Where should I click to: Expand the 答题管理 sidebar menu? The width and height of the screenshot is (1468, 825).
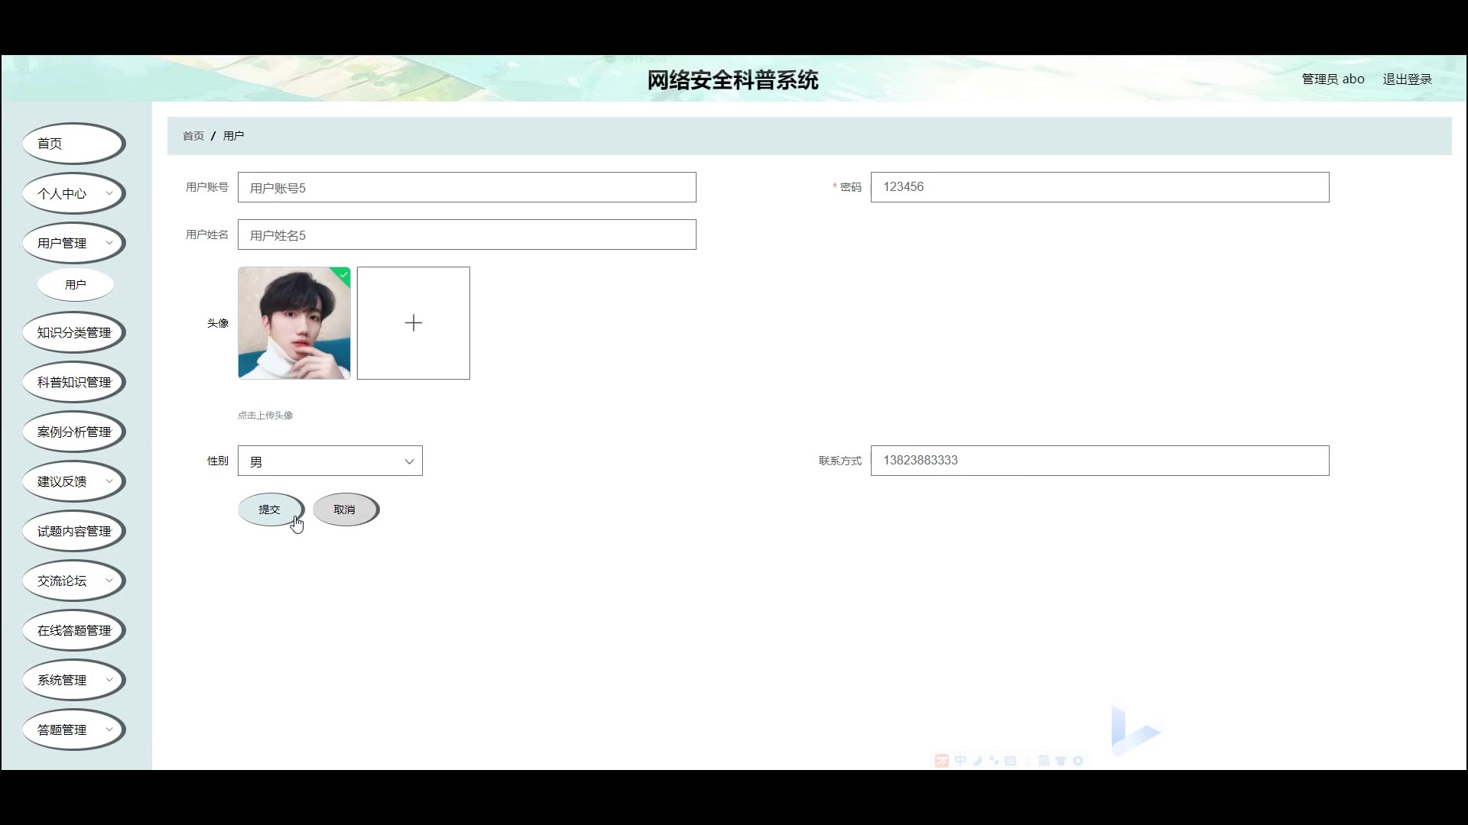[73, 730]
